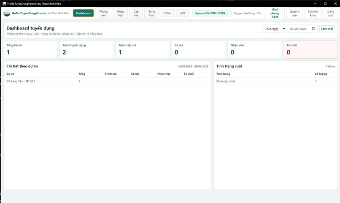Open the calendar picker icon in date field
Viewport: 340px width, 203px height.
(x=313, y=29)
